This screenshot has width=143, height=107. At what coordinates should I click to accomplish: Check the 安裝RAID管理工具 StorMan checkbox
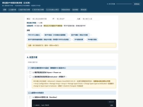point(30,97)
